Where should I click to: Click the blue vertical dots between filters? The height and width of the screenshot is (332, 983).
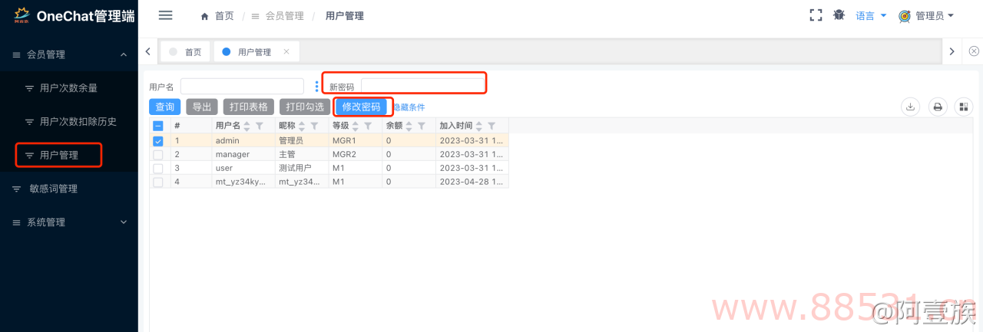(316, 87)
